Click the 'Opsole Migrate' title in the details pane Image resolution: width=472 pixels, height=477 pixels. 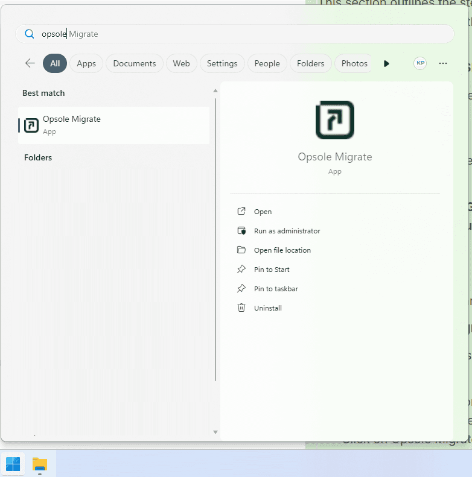(334, 157)
